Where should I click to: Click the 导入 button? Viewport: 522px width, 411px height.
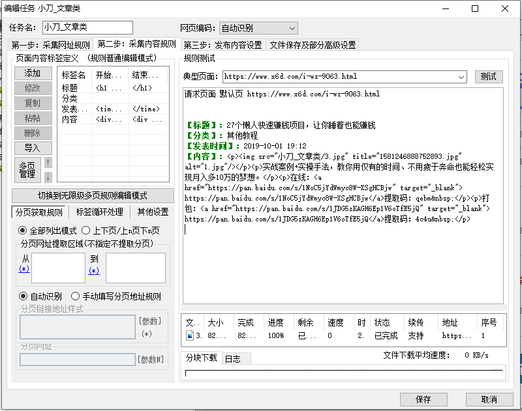(33, 148)
